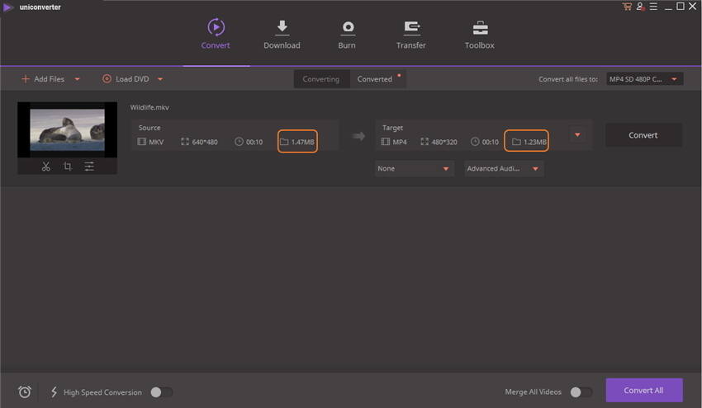Open the Advanced Audio dropdown
Image resolution: width=702 pixels, height=408 pixels.
[504, 168]
